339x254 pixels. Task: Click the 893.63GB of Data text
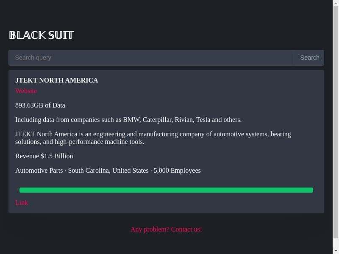[40, 105]
